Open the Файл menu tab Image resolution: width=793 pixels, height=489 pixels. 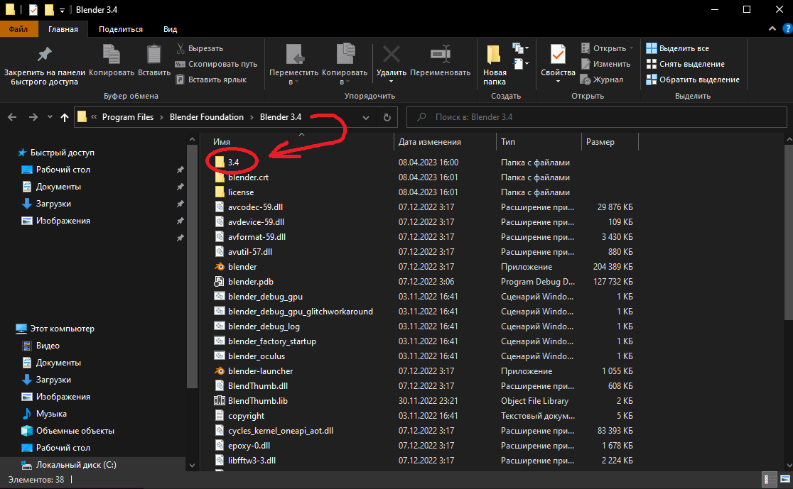tap(18, 29)
